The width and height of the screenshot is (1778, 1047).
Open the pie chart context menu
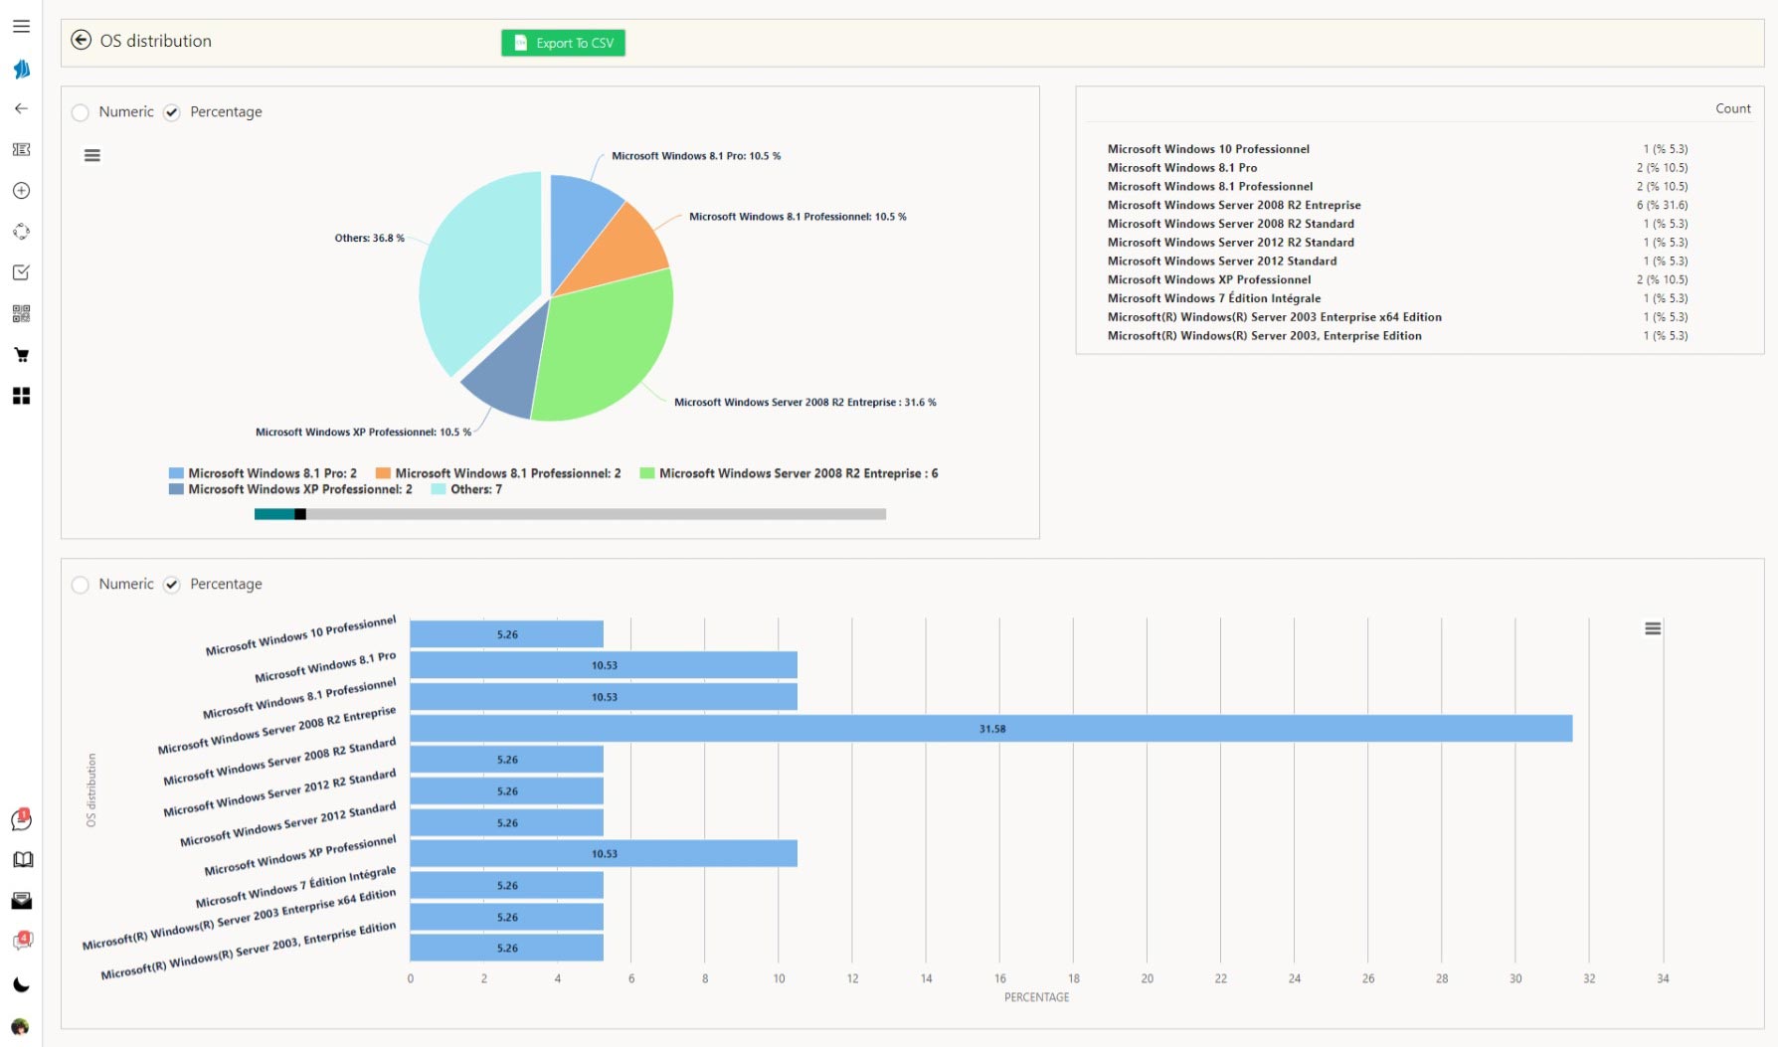point(91,154)
